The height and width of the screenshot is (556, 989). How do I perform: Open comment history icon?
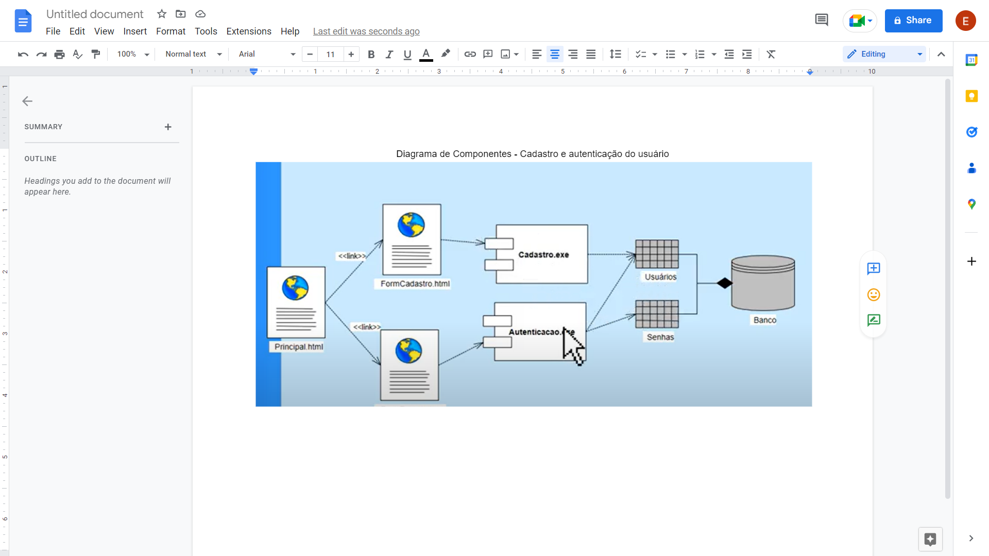point(822,20)
